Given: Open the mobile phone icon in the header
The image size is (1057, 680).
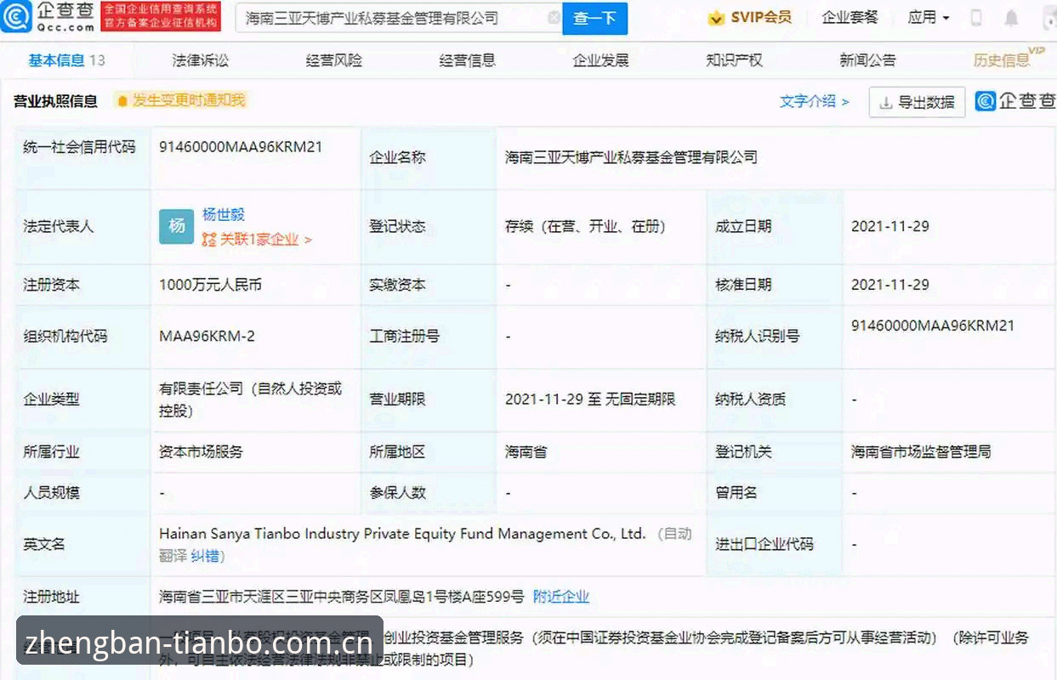Looking at the screenshot, I should (x=976, y=18).
